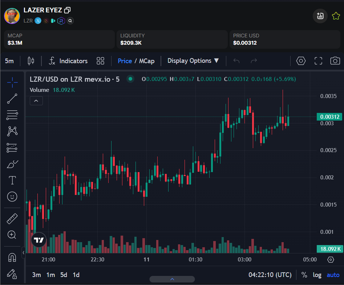Take a chart snapshot with camera icon
This screenshot has width=344, height=285.
335,61
